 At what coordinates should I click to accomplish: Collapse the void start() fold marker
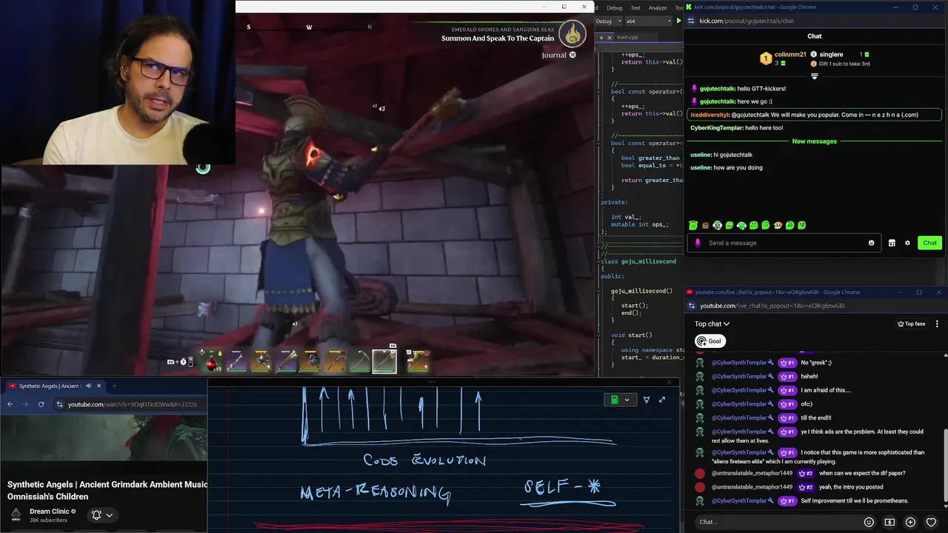click(599, 335)
